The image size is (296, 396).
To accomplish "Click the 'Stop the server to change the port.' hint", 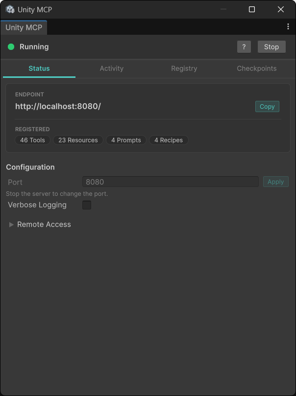I will [x=57, y=194].
